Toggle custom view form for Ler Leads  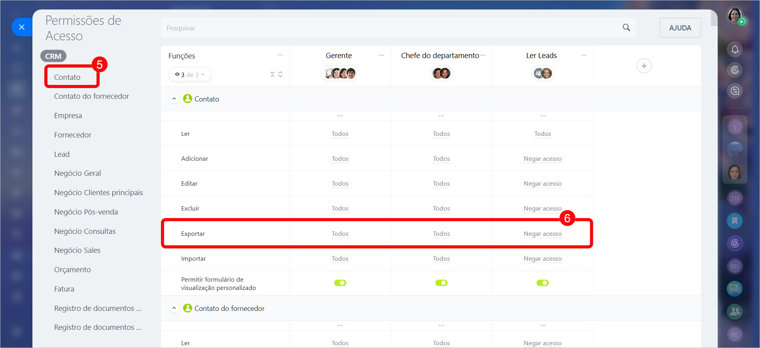point(543,283)
